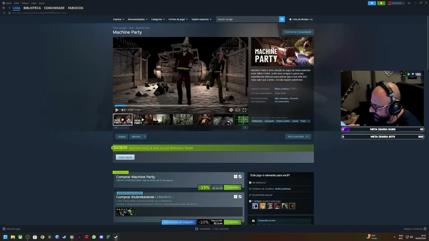Viewport: 429px width, 241px height.
Task: Click the Reúna a Galera tag
Action: (x=283, y=121)
